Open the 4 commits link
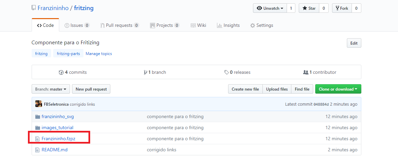398x158 pixels. 73,72
